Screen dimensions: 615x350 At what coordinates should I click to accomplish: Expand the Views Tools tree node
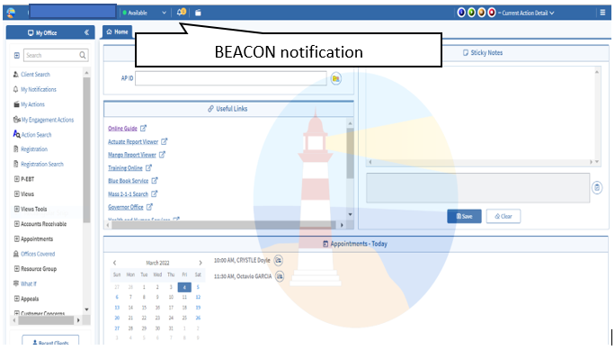coord(17,209)
